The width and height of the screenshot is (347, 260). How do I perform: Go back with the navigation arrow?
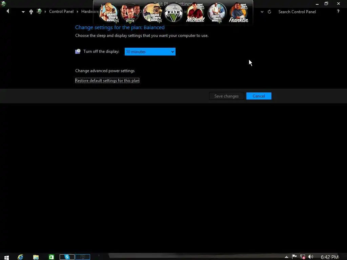click(8, 11)
